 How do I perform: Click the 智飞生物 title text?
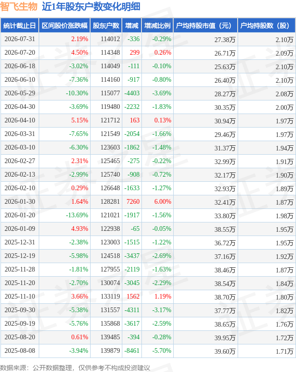[19, 7]
